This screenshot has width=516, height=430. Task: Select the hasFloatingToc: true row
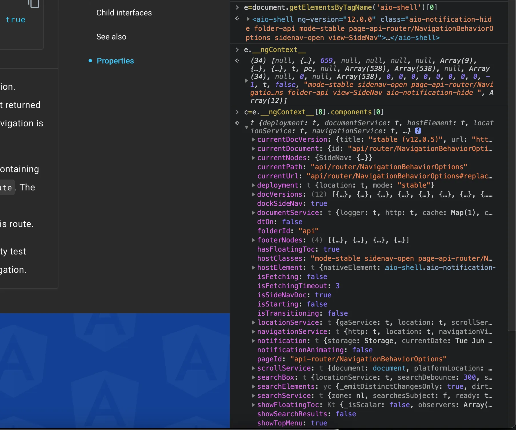pos(298,249)
